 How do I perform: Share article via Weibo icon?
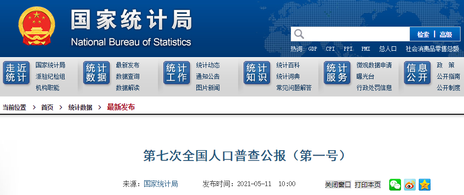[410, 185]
